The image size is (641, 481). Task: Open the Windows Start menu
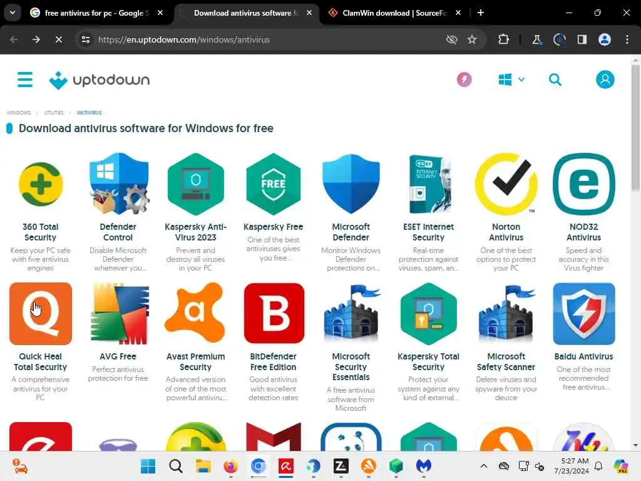point(148,466)
